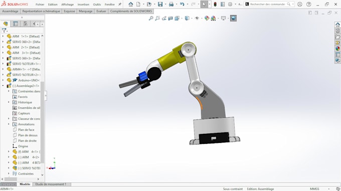Viewport: 341px width, 191px height.
Task: Toggle the highlighted render globe icon
Action: [x=233, y=18]
